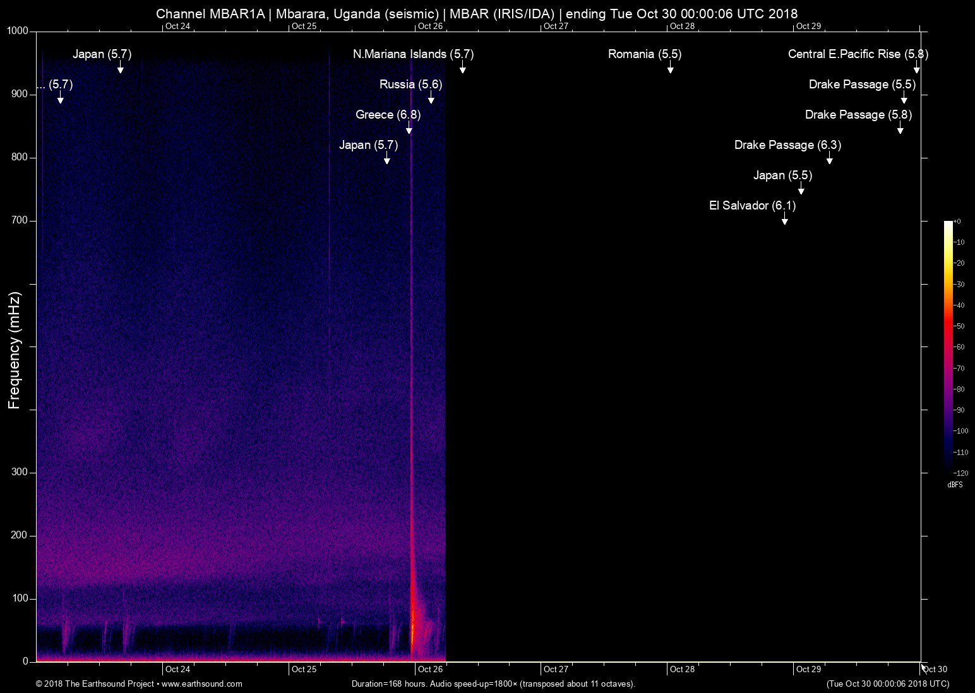Click the Romania (5.5) event arrow marker
This screenshot has width=975, height=693.
pyautogui.click(x=670, y=70)
